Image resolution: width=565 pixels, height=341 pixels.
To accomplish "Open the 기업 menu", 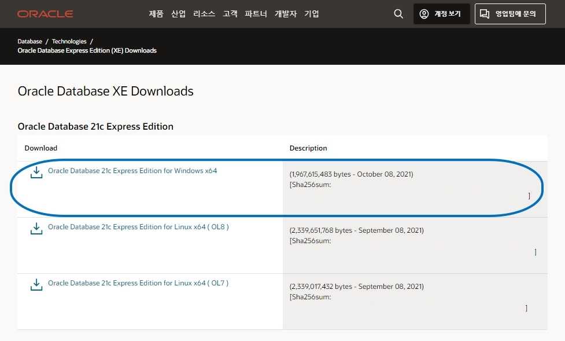I will coord(311,14).
